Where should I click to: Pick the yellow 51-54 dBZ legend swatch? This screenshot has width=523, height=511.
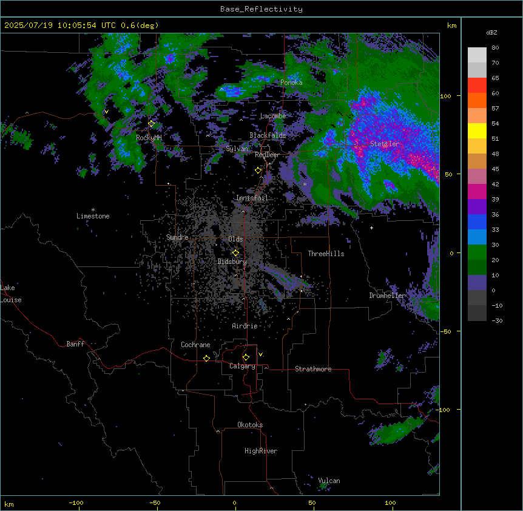[x=477, y=131]
